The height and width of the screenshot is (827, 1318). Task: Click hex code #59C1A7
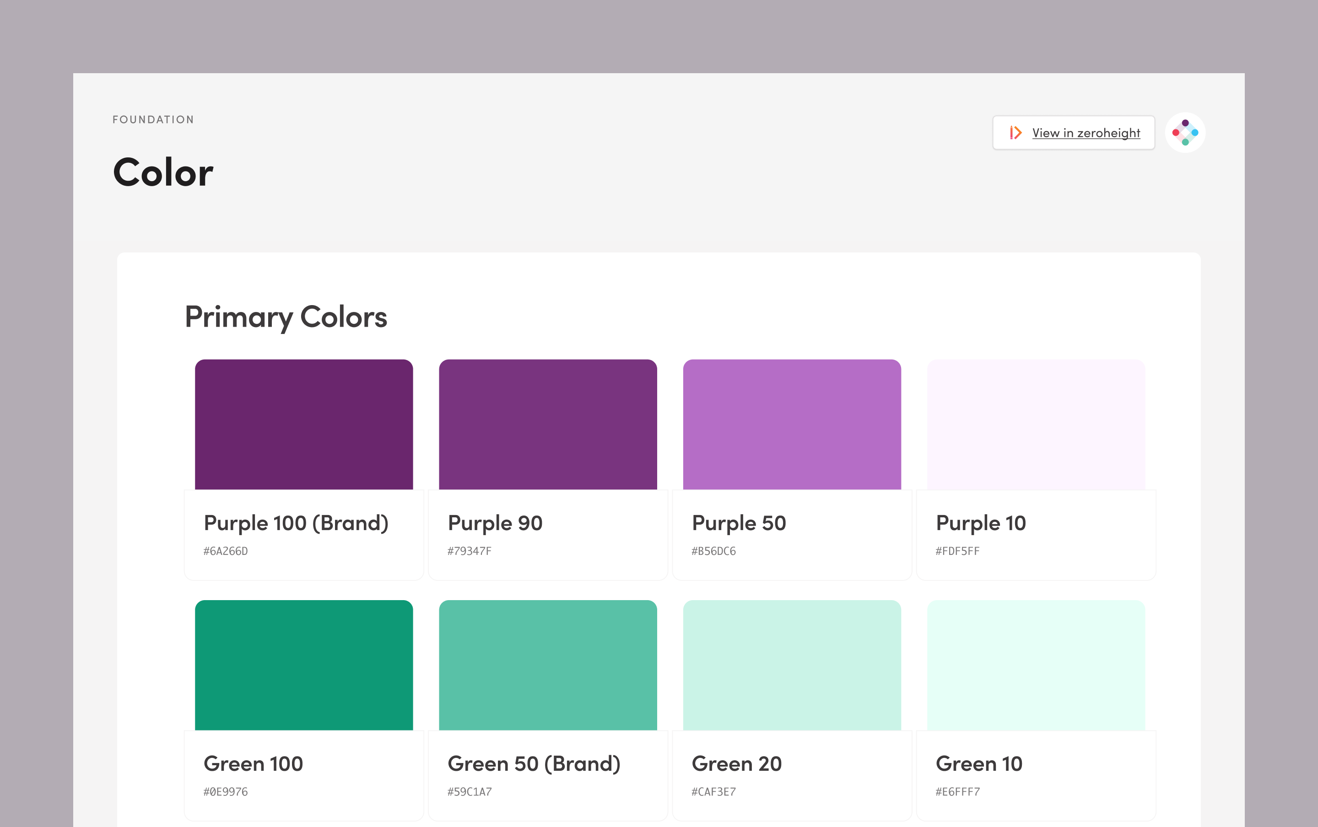[x=470, y=792]
